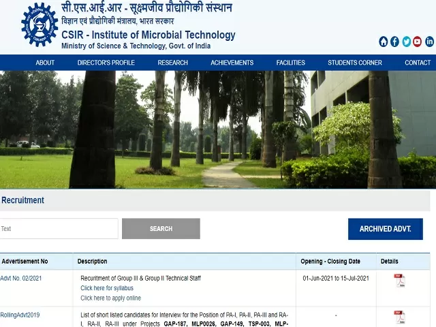The width and height of the screenshot is (436, 327).
Task: Focus the Text search field
Action: 59,229
